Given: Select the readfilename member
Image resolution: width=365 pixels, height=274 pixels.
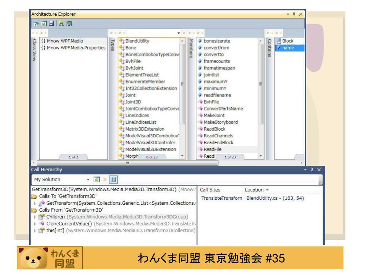Looking at the screenshot, I should pyautogui.click(x=217, y=95).
